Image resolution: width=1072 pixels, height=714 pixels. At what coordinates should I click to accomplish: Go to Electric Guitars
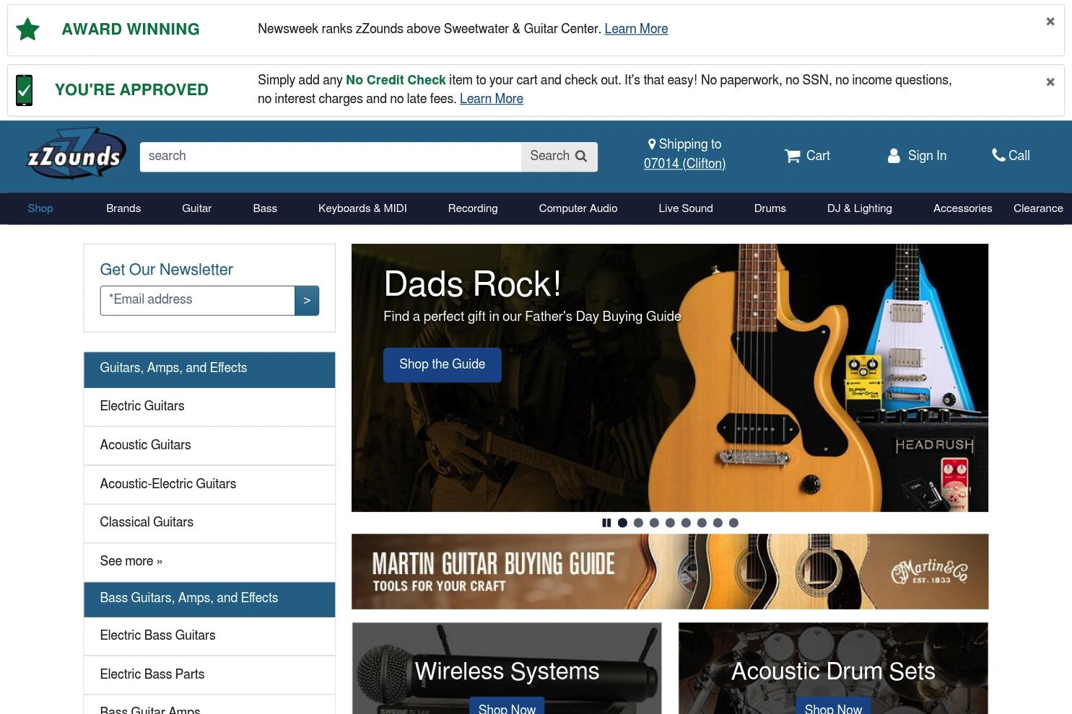(209, 407)
